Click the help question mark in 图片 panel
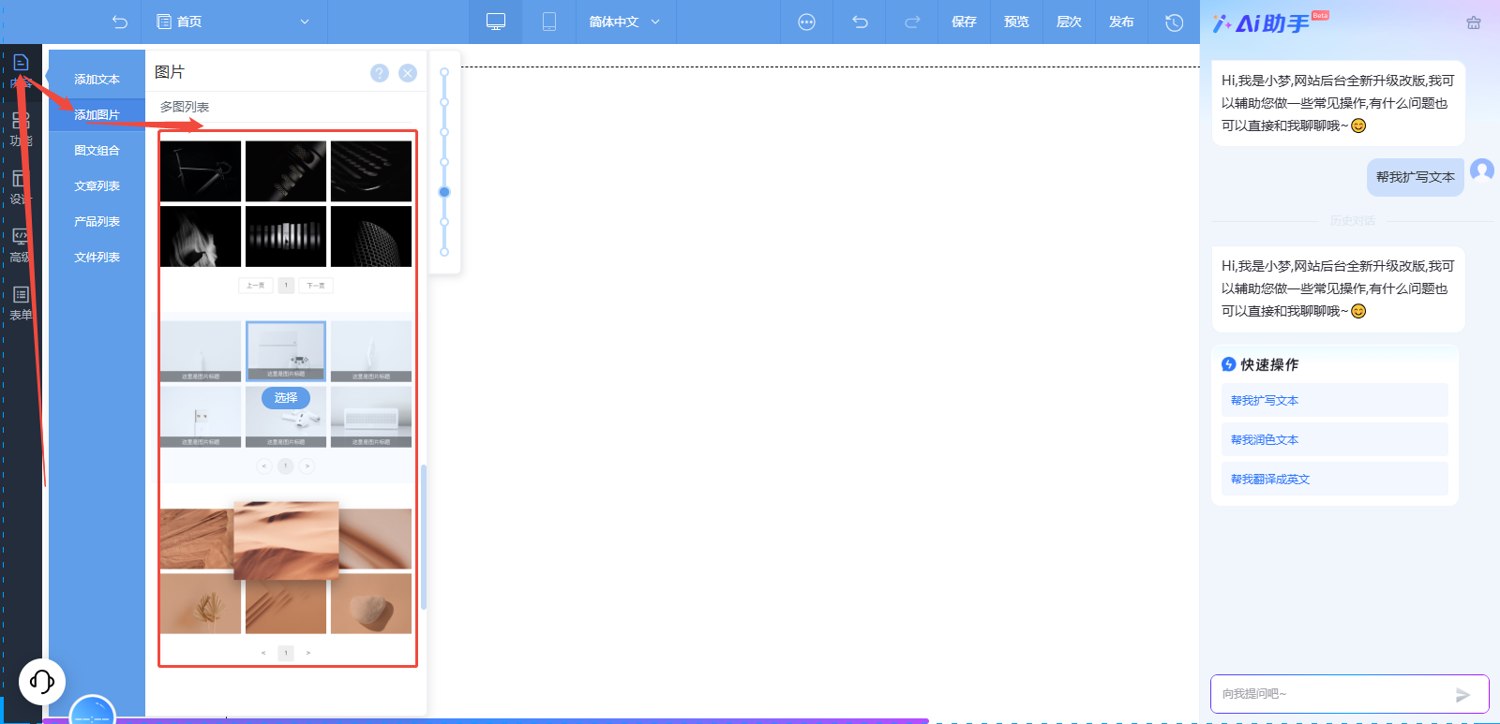Screen dimensions: 1500x724 tap(380, 73)
